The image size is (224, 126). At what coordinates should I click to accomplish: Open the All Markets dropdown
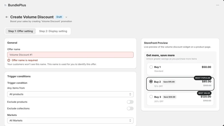(x=71, y=121)
